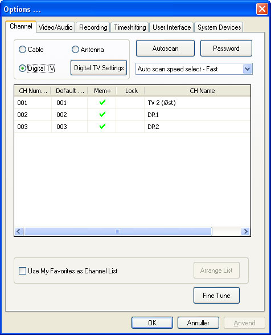Screen dimensions: 271x335
Task: Select the Antenna radio button
Action: [75, 50]
